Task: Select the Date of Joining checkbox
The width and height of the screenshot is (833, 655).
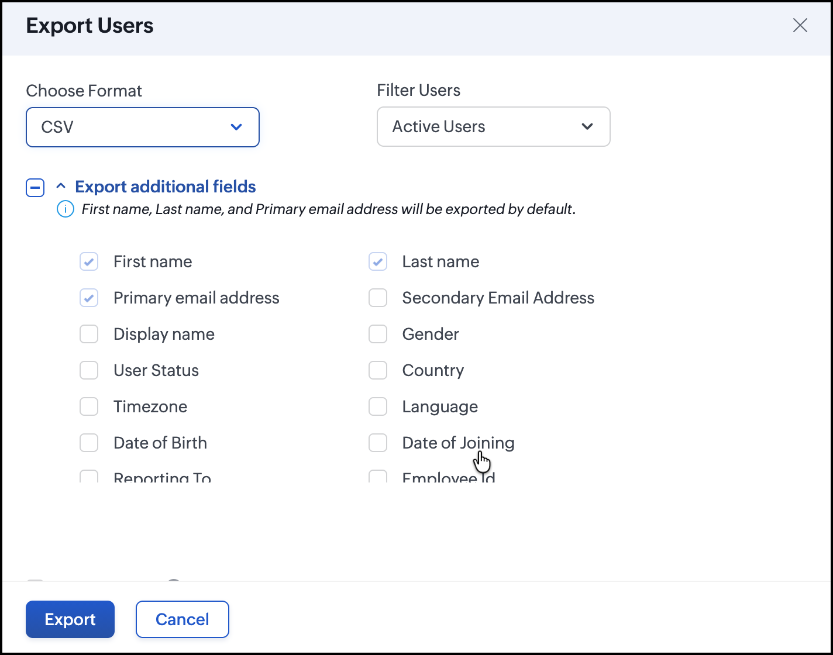Action: click(378, 443)
